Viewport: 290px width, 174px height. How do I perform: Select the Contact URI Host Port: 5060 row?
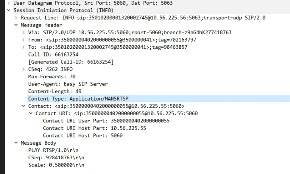tap(83, 135)
